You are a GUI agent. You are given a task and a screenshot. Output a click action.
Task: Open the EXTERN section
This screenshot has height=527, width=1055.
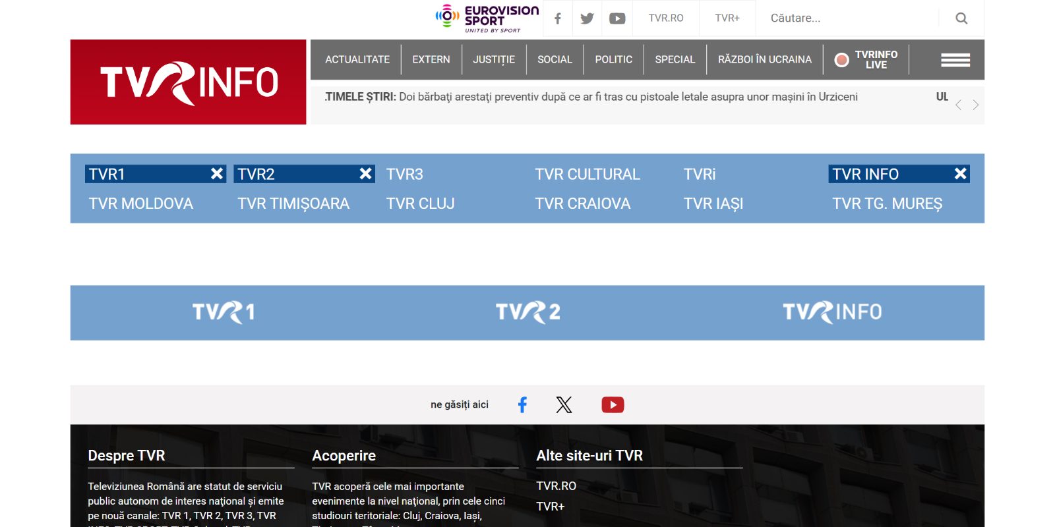pyautogui.click(x=431, y=60)
